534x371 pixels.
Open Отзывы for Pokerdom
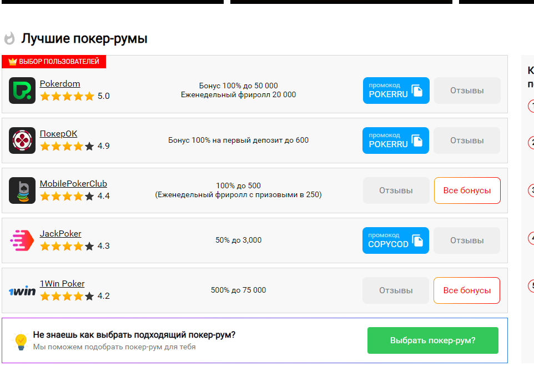[467, 91]
